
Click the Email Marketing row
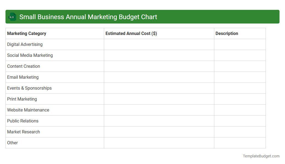point(23,77)
